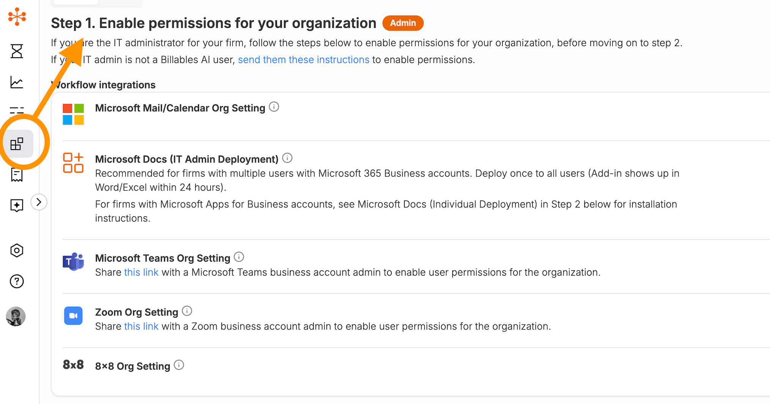Click the Microsoft Docs add-in icon

click(x=73, y=163)
